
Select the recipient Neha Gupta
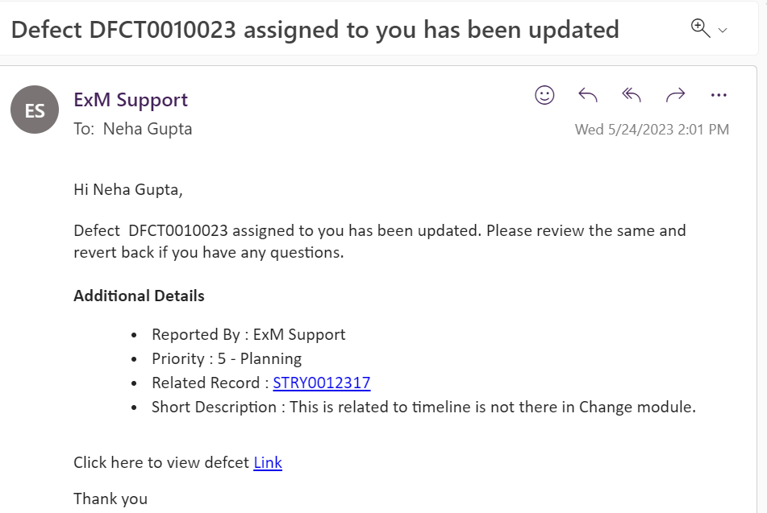pyautogui.click(x=148, y=129)
